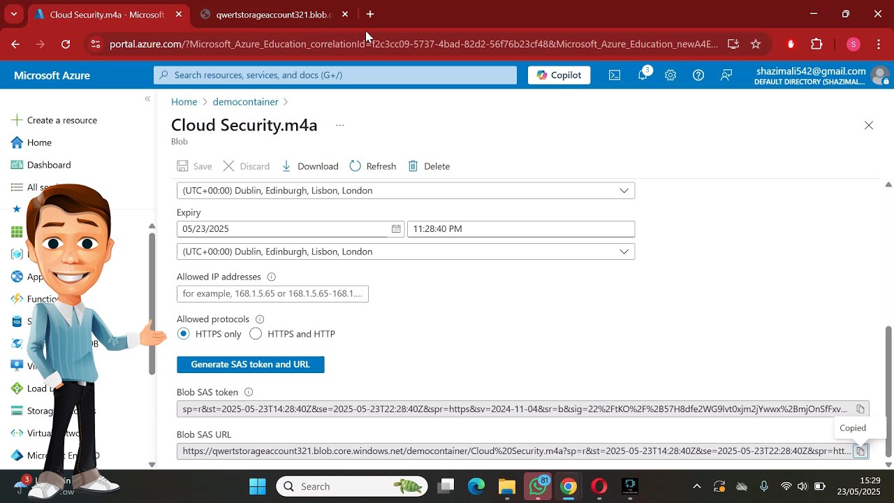The width and height of the screenshot is (894, 503).
Task: Open the Load balancers sidebar icon
Action: [x=17, y=388]
